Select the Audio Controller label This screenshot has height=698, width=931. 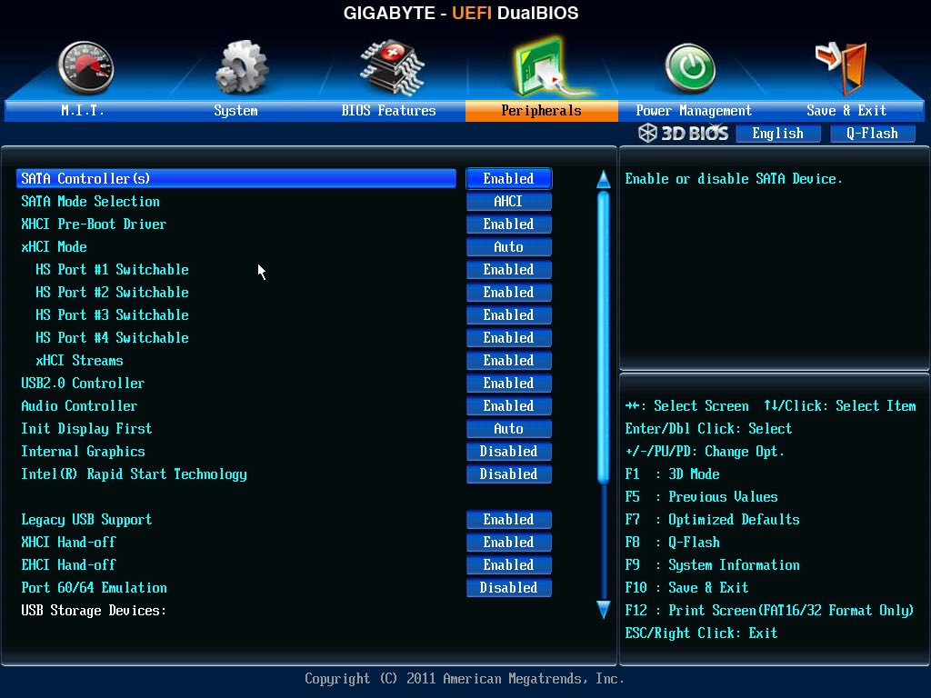(79, 406)
